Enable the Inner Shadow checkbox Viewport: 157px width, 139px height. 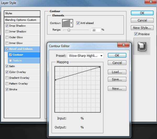click(x=7, y=31)
